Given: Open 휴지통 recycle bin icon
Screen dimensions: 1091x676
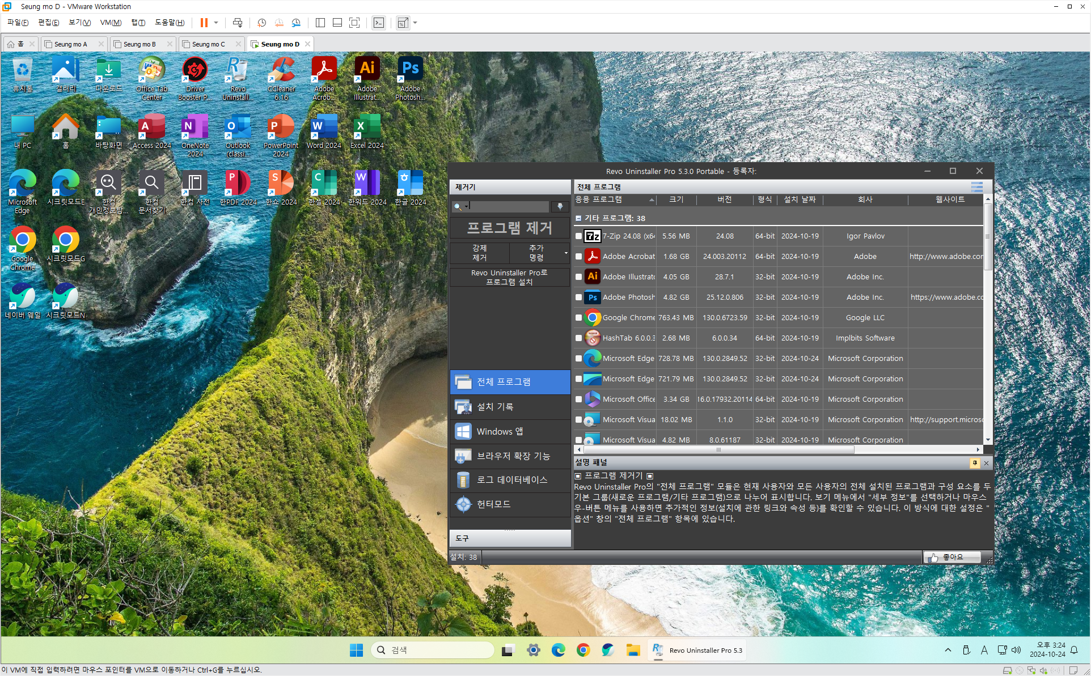Looking at the screenshot, I should tap(23, 74).
